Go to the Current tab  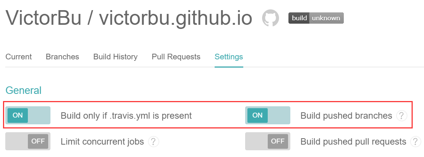pyautogui.click(x=19, y=57)
